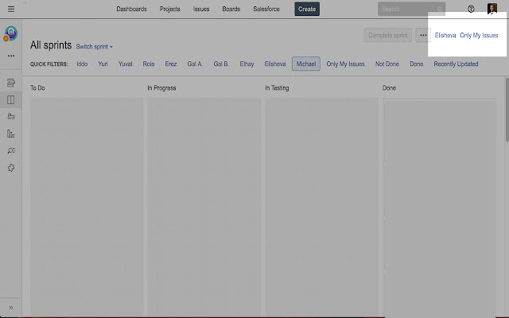Toggle the Done quick filter

[x=417, y=64]
